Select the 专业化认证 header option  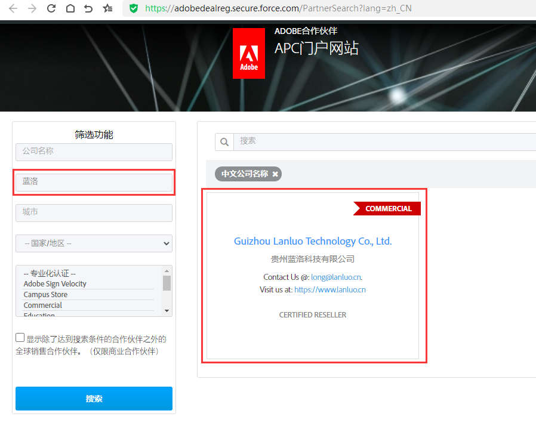click(50, 273)
